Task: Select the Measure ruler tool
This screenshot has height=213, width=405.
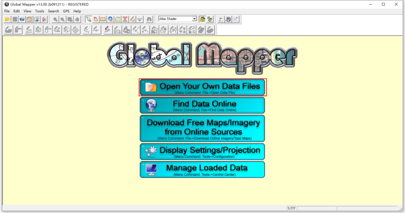Action: [x=103, y=19]
